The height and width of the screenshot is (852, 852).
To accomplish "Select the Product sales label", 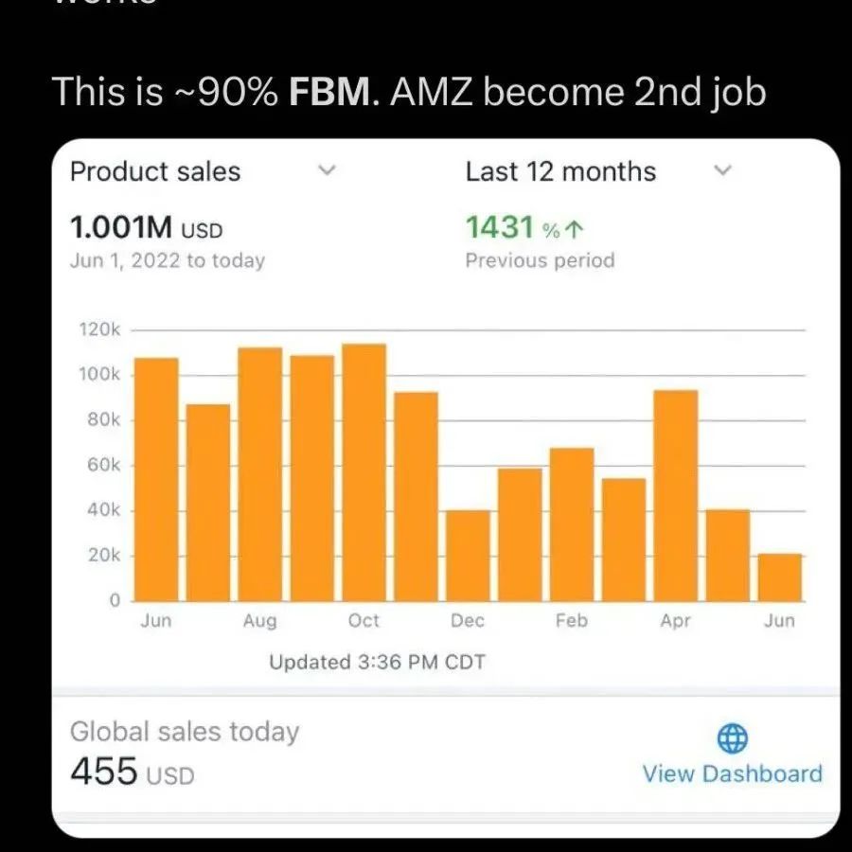I will (x=155, y=171).
